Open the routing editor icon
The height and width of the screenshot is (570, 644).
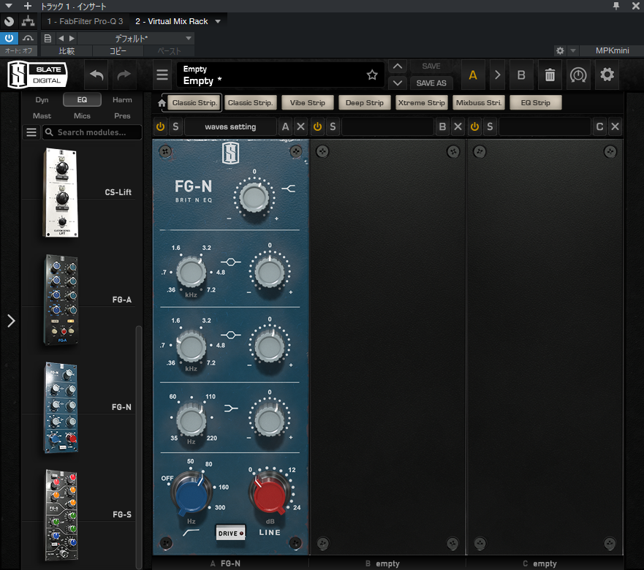28,21
